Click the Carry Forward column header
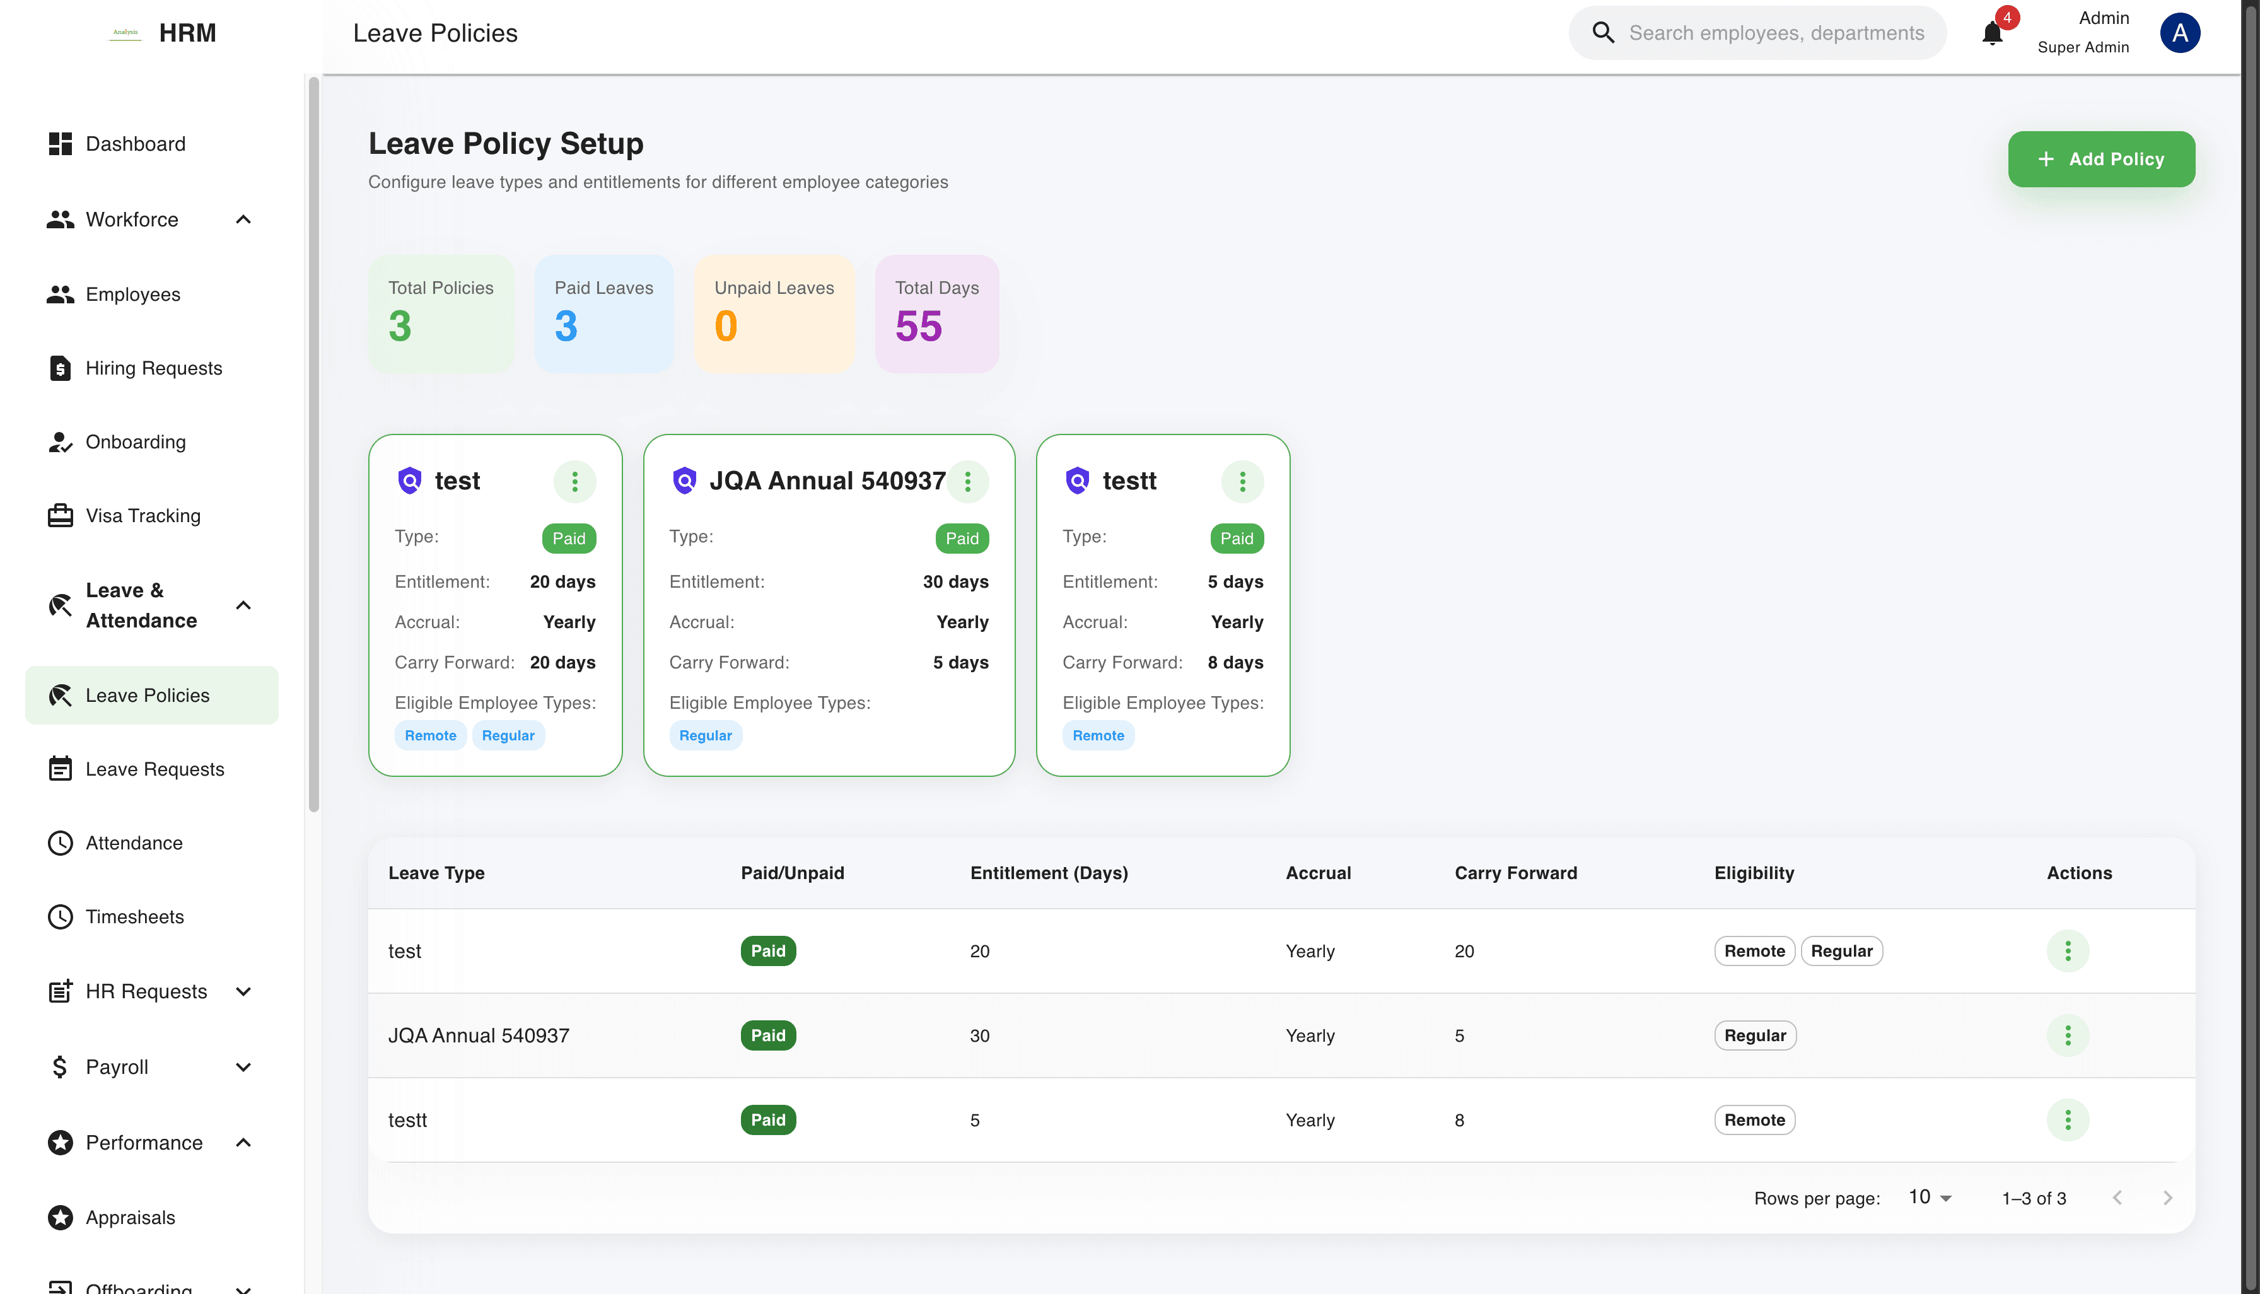The height and width of the screenshot is (1294, 2260). coord(1515,873)
